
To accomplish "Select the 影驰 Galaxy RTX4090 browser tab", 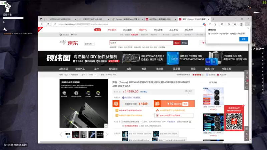I will click(194, 19).
